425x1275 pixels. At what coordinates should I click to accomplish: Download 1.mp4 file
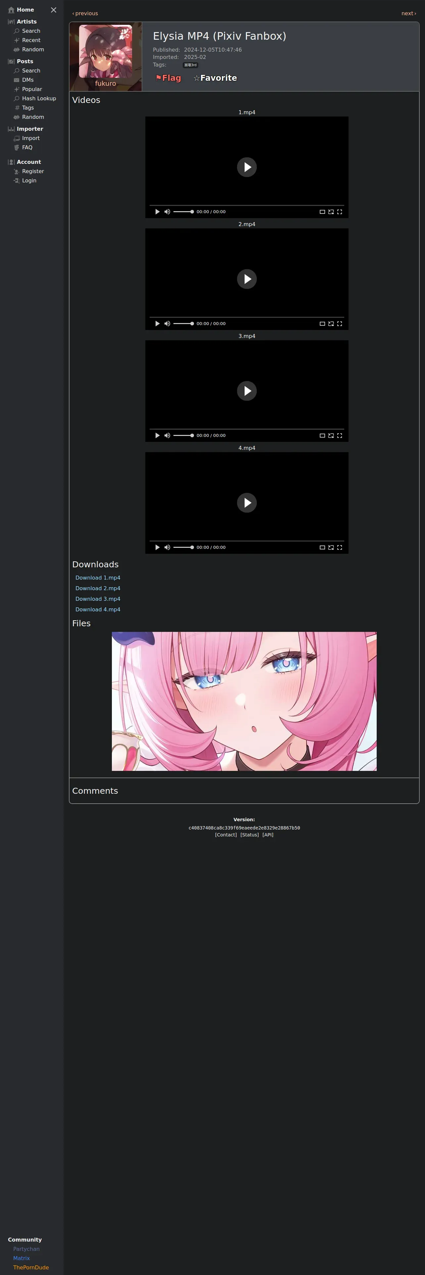[98, 578]
